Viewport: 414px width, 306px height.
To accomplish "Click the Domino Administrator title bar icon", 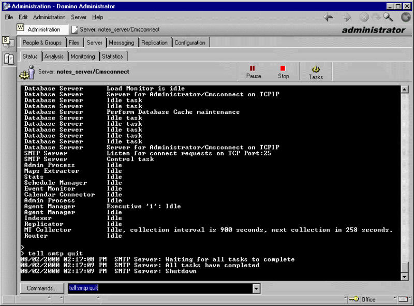I will [7, 6].
